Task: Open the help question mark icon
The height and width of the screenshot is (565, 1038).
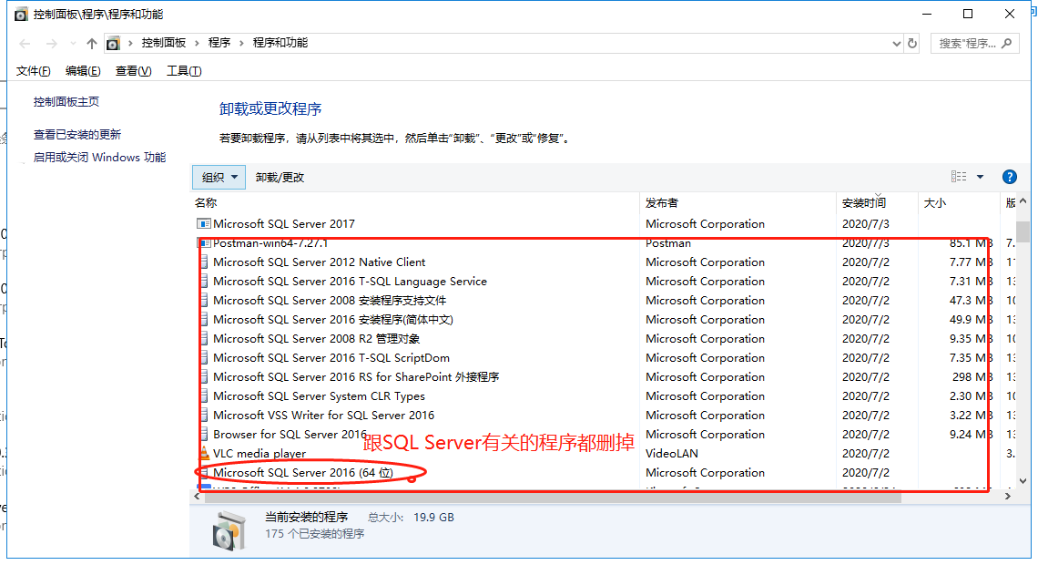Action: click(x=1010, y=176)
